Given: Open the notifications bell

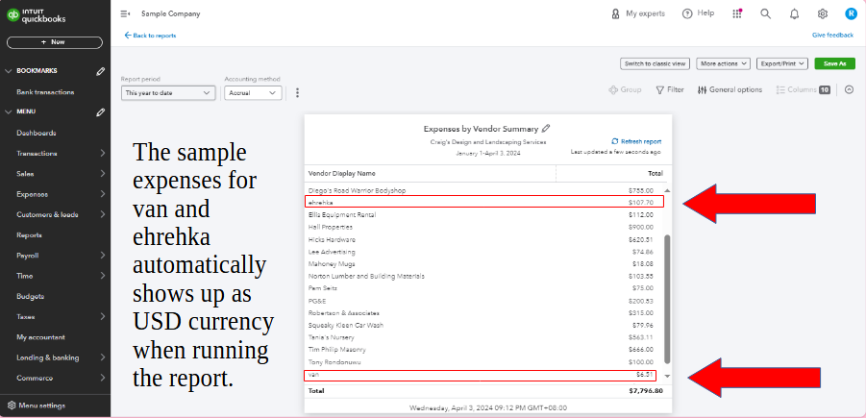Looking at the screenshot, I should (x=794, y=14).
